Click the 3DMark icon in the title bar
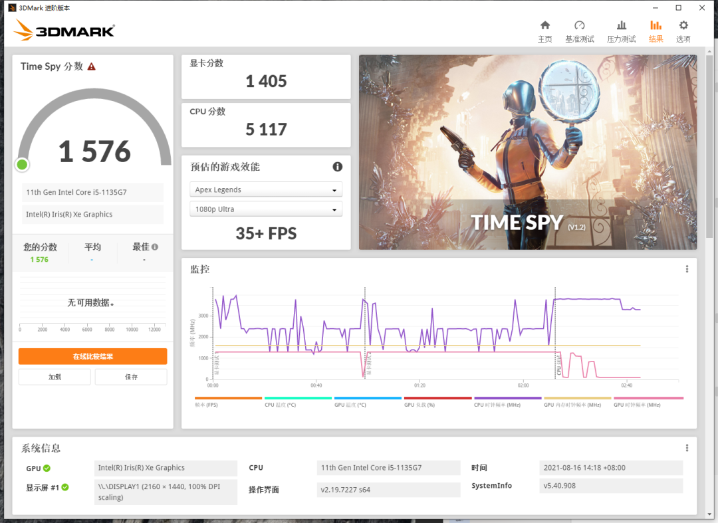This screenshot has height=523, width=718. coord(13,8)
